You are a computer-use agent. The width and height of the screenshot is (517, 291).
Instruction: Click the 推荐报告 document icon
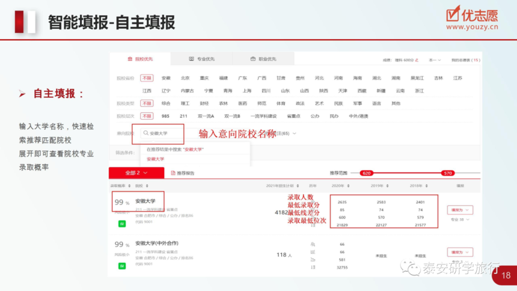tap(173, 173)
